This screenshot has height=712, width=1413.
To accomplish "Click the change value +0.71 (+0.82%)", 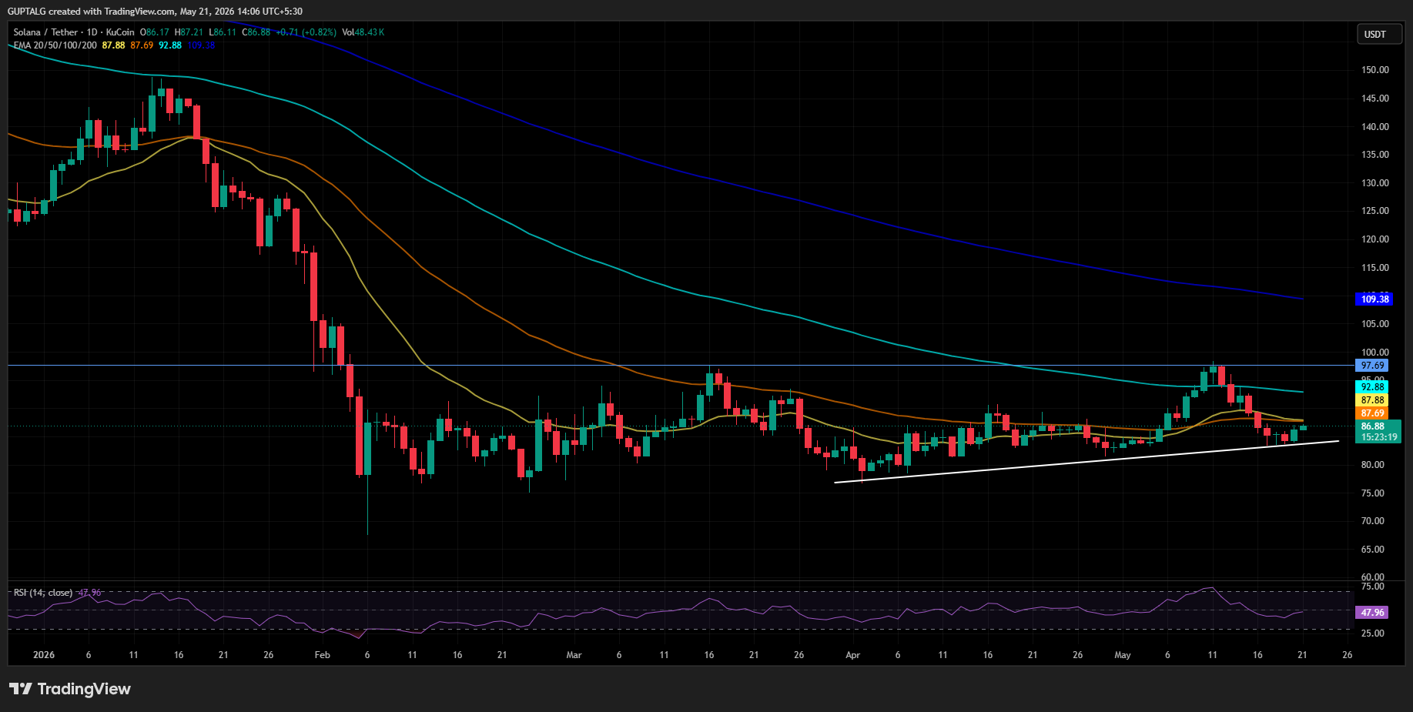I will [306, 32].
